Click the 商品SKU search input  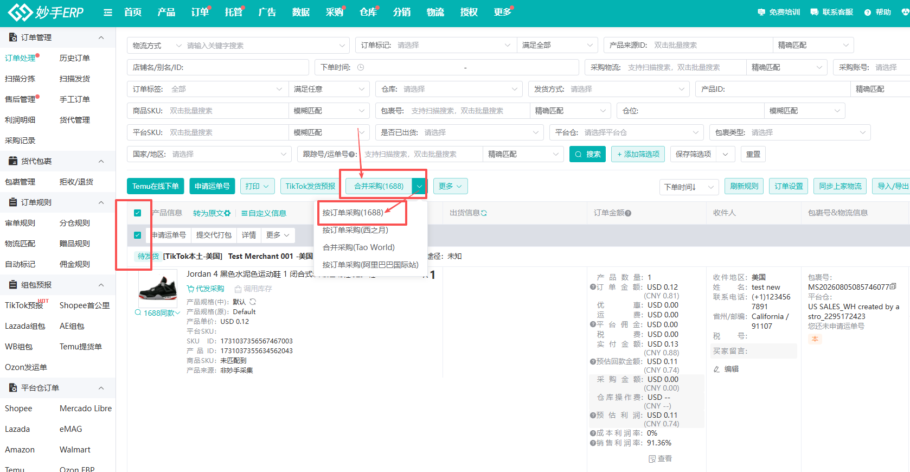click(x=208, y=111)
